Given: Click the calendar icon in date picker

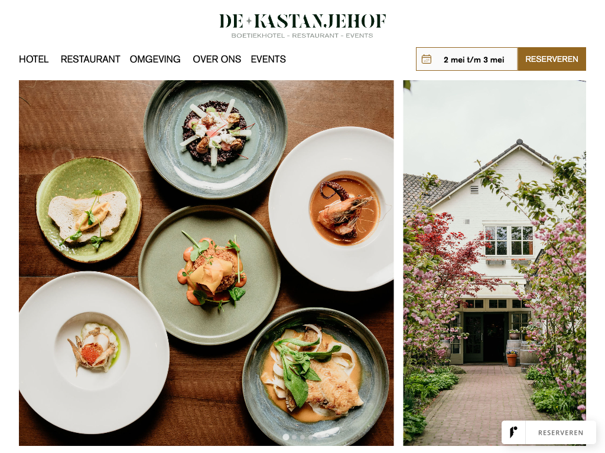Looking at the screenshot, I should click(427, 60).
